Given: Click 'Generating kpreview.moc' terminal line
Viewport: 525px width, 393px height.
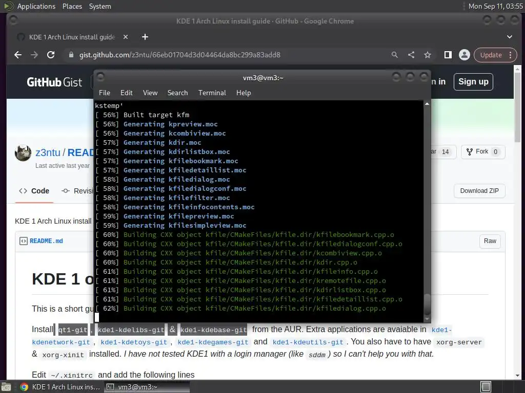Looking at the screenshot, I should (170, 124).
